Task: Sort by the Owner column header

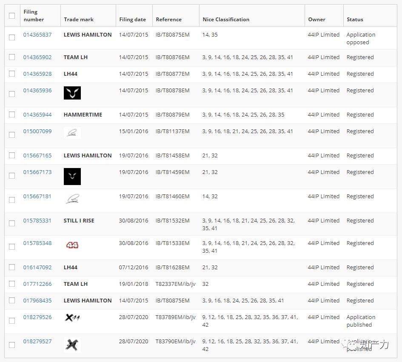Action: (x=316, y=20)
